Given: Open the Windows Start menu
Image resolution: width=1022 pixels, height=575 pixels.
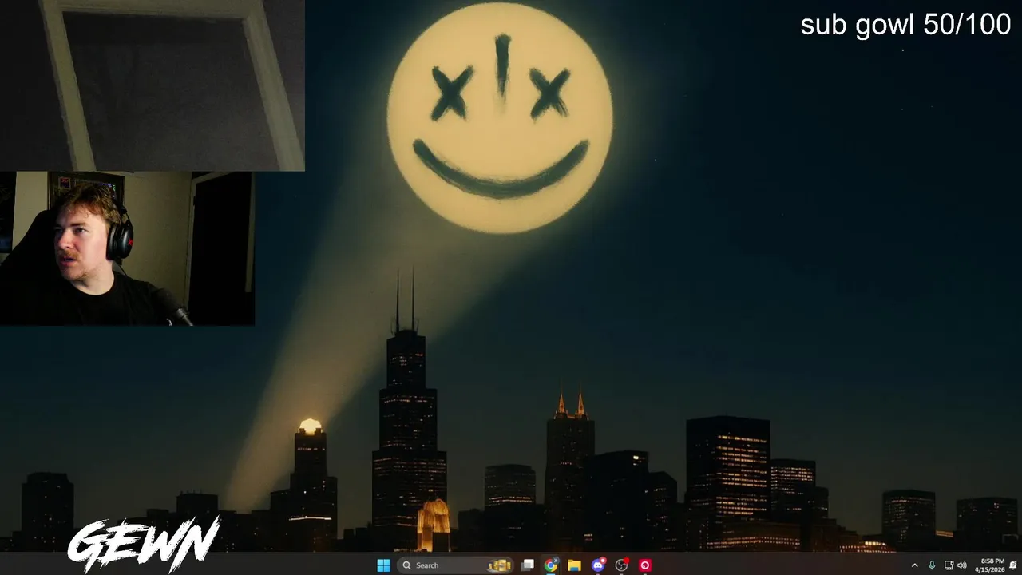Looking at the screenshot, I should point(383,565).
